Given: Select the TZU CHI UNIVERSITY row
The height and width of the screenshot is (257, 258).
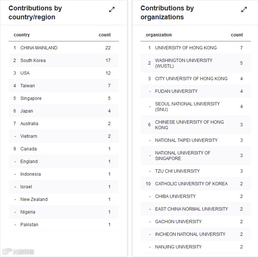Looking at the screenshot, I should coord(177,171).
